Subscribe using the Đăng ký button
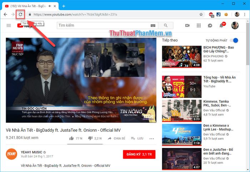 pyautogui.click(x=139, y=154)
